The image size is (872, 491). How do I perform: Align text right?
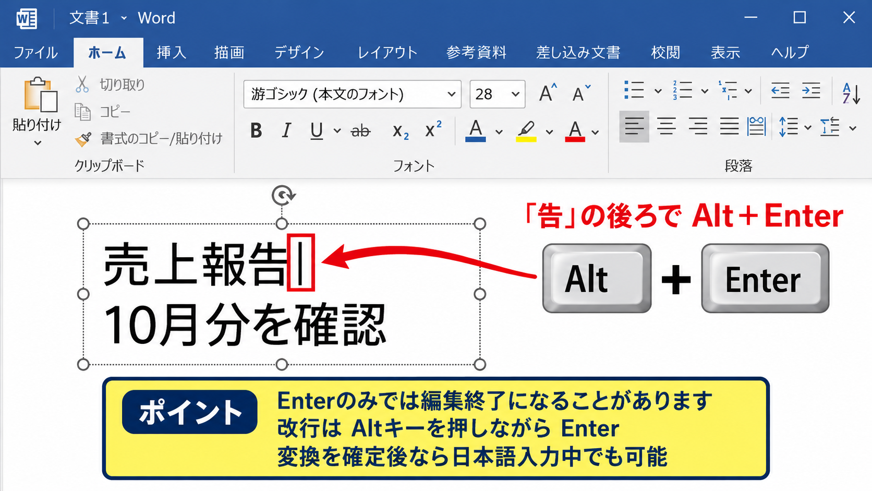point(698,126)
